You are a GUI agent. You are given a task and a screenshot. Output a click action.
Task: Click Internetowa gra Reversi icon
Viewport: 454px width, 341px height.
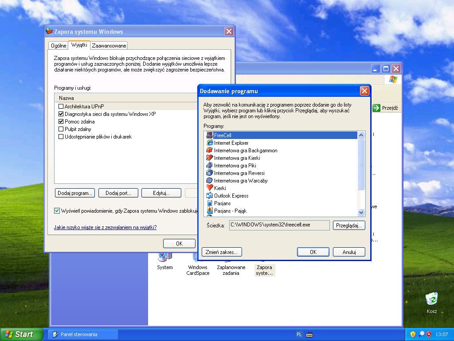coord(210,173)
